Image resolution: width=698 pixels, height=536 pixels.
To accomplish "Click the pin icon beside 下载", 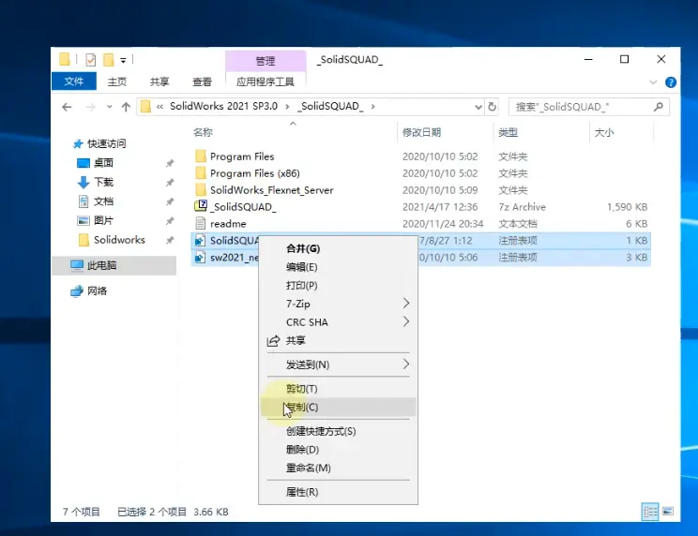I will tap(170, 182).
